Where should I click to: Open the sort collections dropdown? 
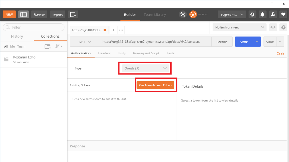59,46
